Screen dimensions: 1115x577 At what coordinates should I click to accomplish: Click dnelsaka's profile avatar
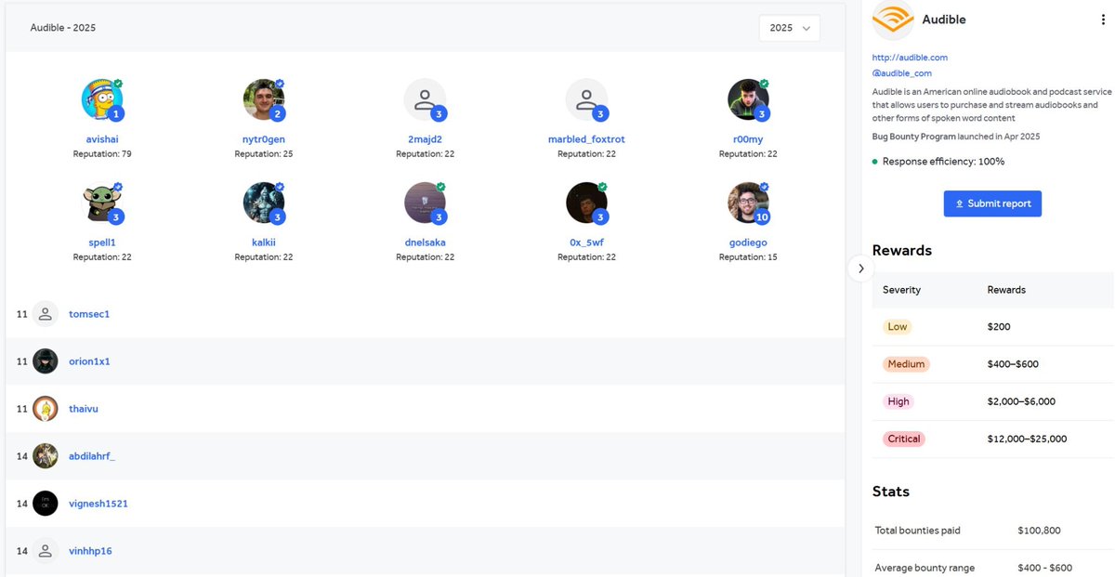click(425, 203)
